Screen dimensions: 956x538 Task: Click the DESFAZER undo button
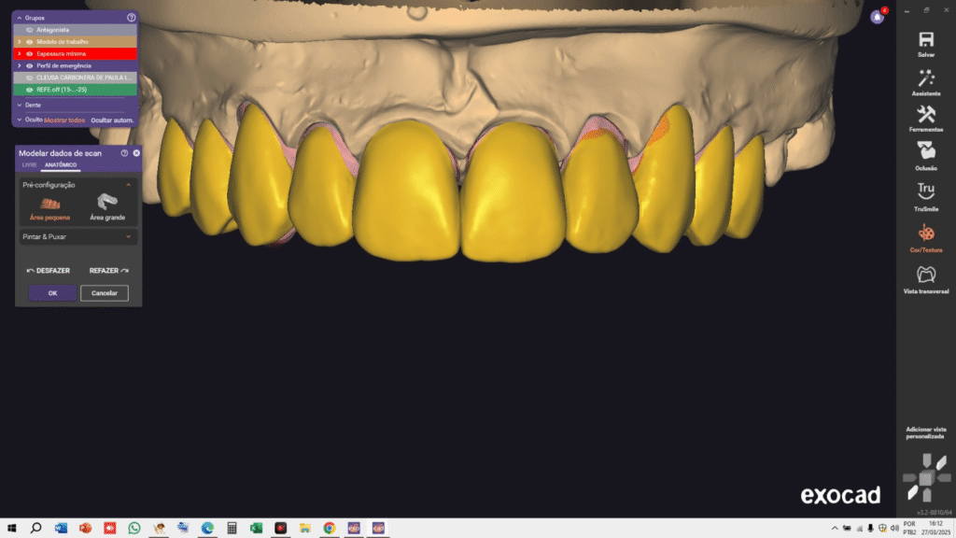point(49,271)
